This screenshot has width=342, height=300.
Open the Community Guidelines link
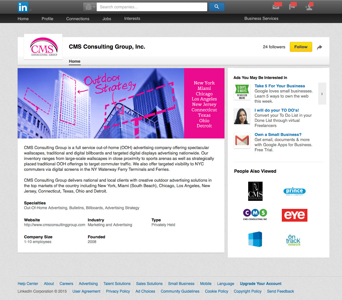180,291
